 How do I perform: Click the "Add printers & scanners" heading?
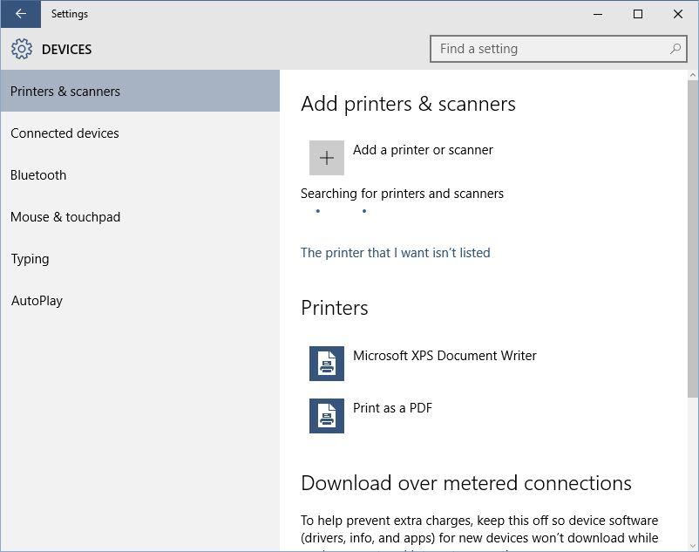[409, 104]
